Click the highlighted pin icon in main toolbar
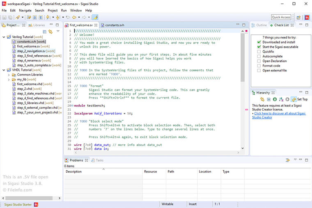This screenshot has height=208, width=312. 95,17
